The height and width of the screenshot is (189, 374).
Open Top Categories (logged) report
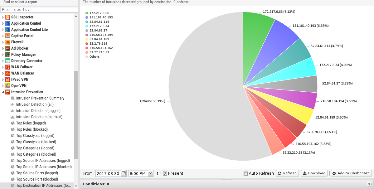pos(35,148)
